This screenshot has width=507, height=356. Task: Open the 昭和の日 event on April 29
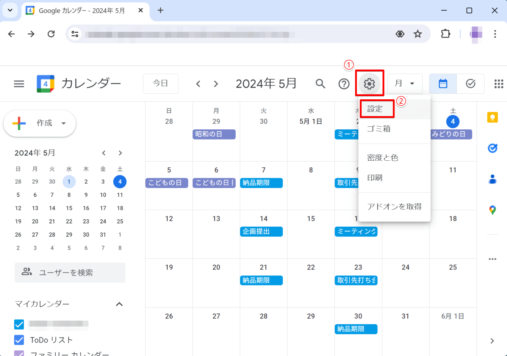coord(214,134)
